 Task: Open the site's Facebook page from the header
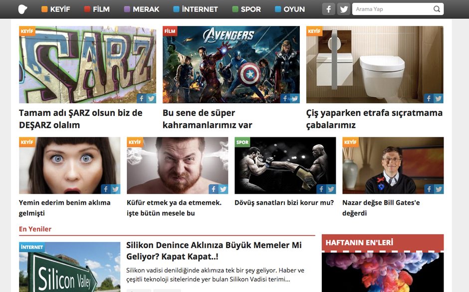coord(328,8)
